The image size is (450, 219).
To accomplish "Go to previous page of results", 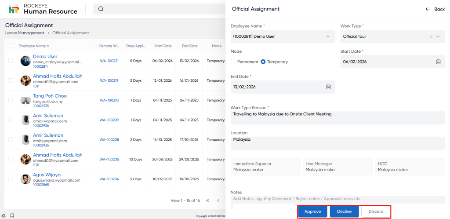I will (218, 201).
